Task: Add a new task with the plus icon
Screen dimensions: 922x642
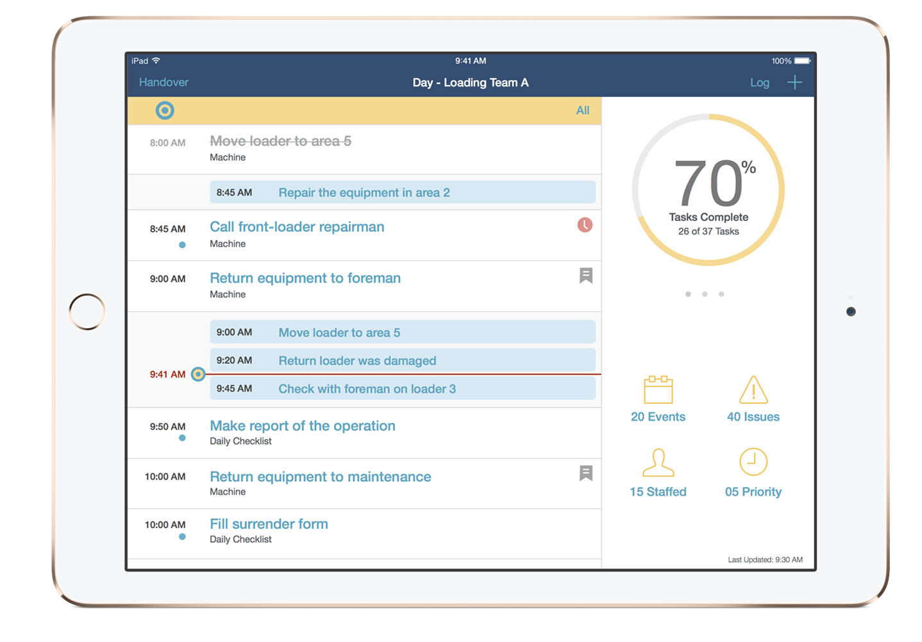Action: [x=794, y=82]
